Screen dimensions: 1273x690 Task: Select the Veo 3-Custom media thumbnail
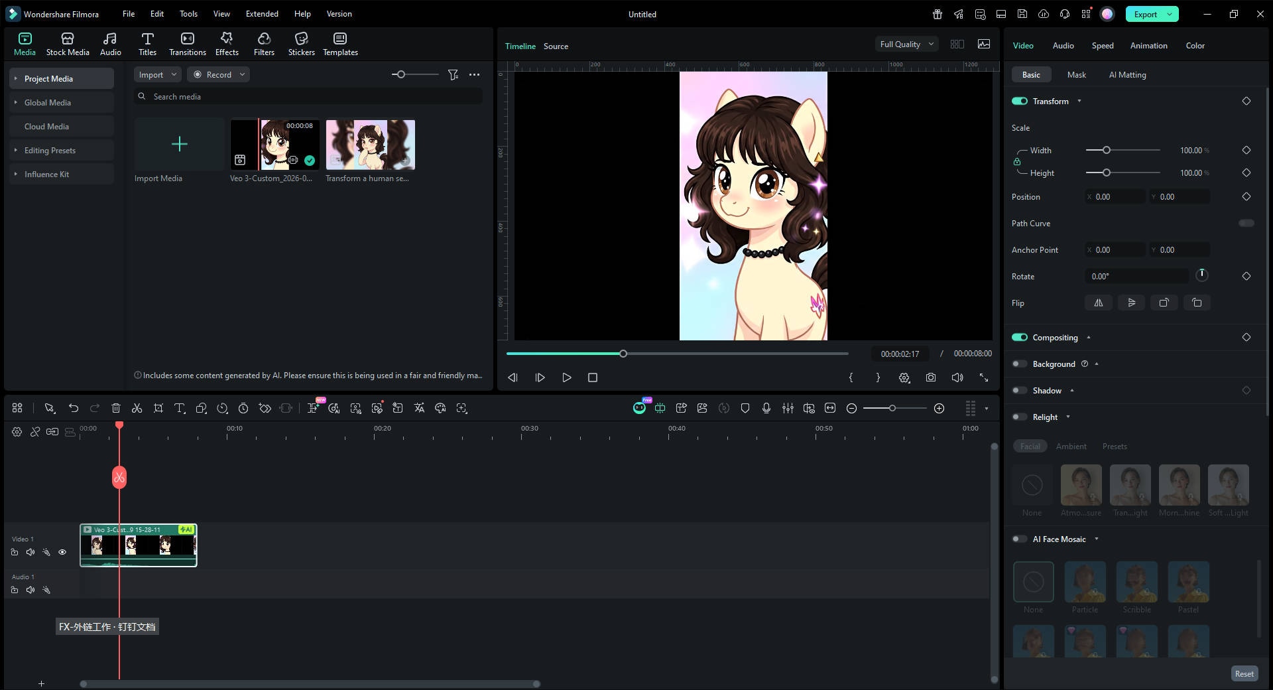tap(274, 145)
